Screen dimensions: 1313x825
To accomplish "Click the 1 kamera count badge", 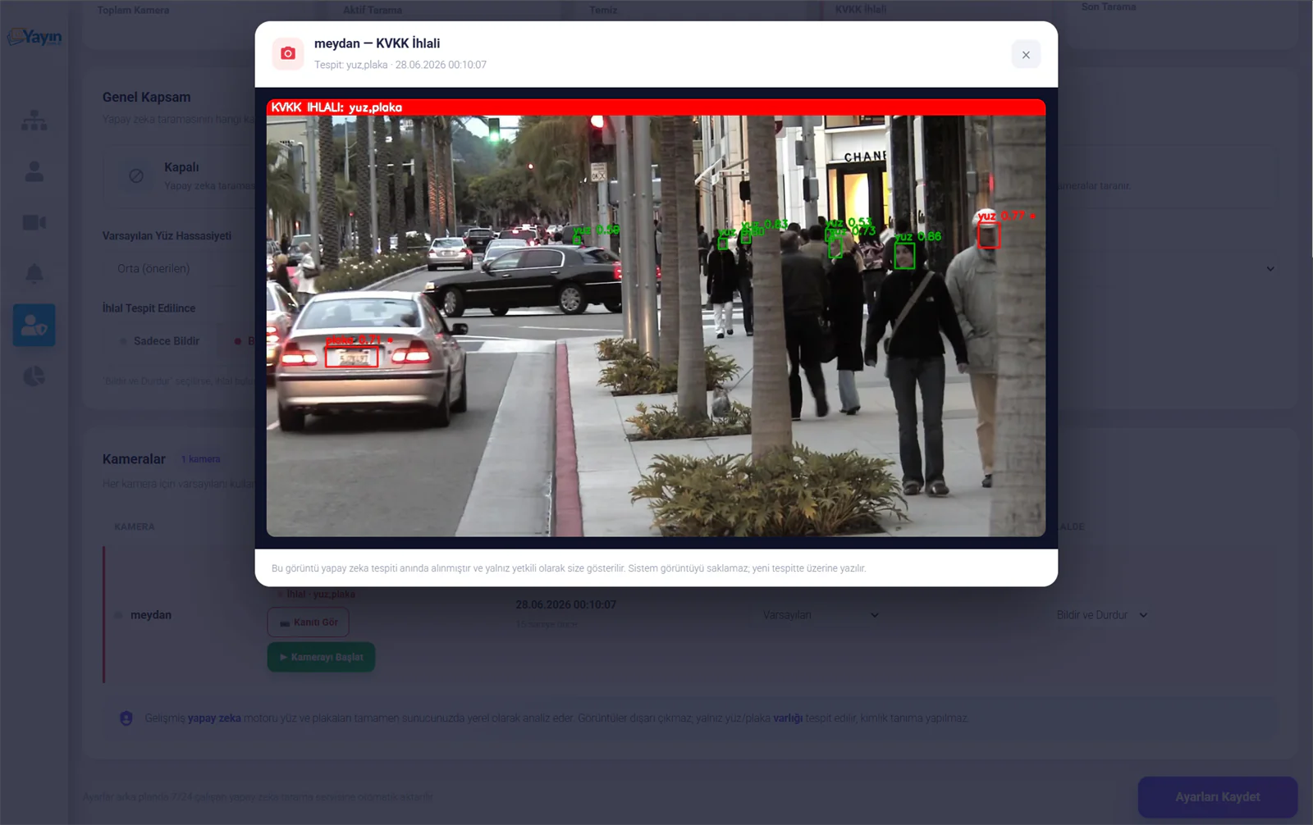I will (201, 459).
